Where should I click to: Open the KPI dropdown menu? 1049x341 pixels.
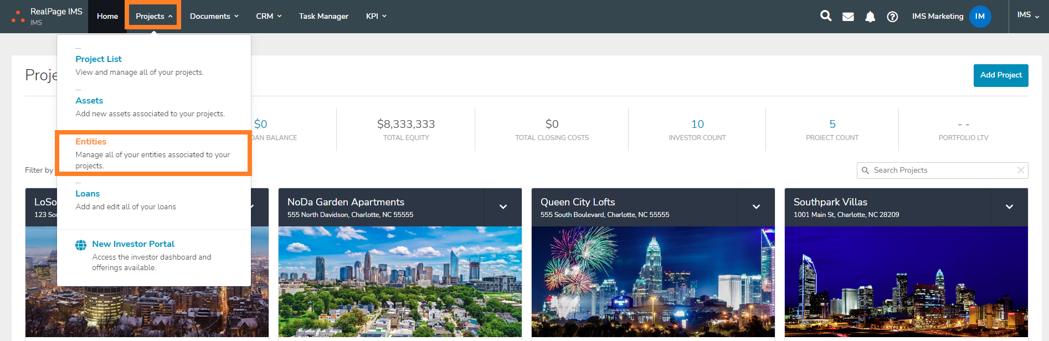(x=376, y=17)
